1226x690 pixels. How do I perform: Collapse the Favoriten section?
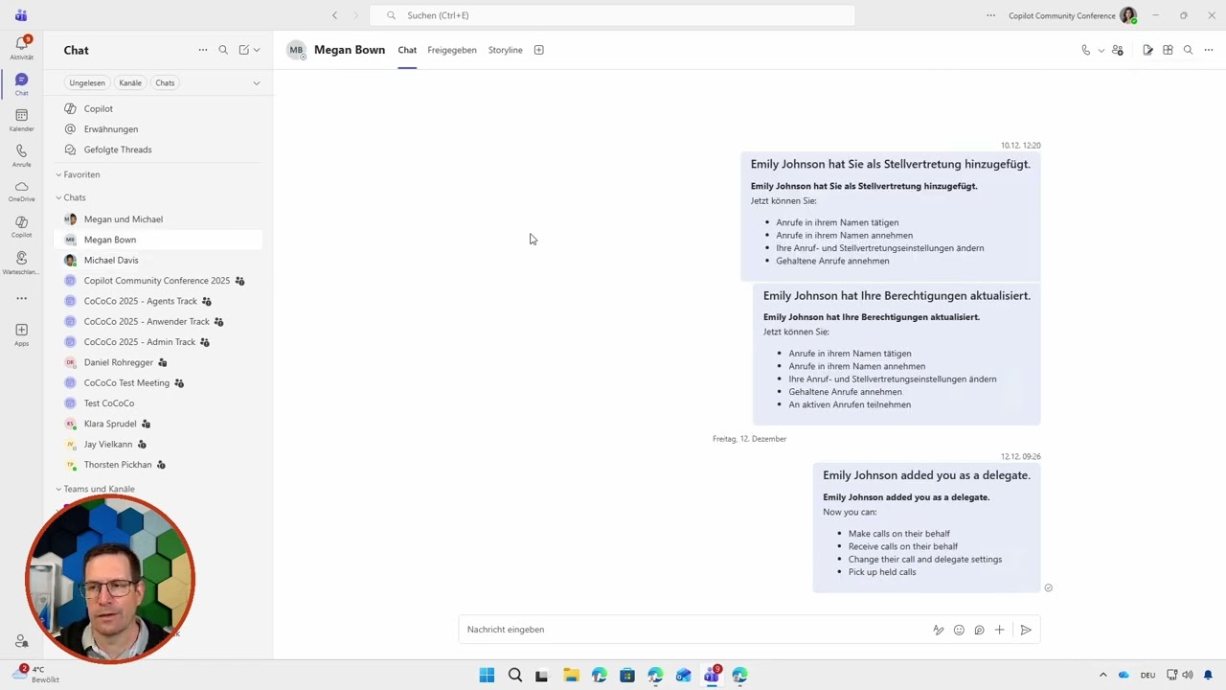pyautogui.click(x=58, y=174)
